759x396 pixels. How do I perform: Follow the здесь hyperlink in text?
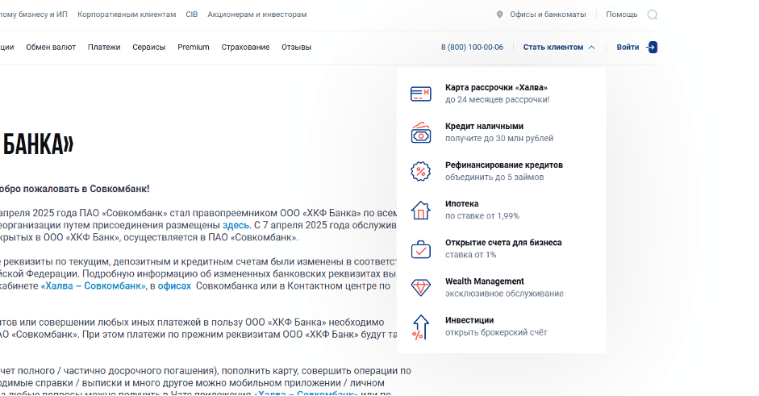tap(236, 225)
